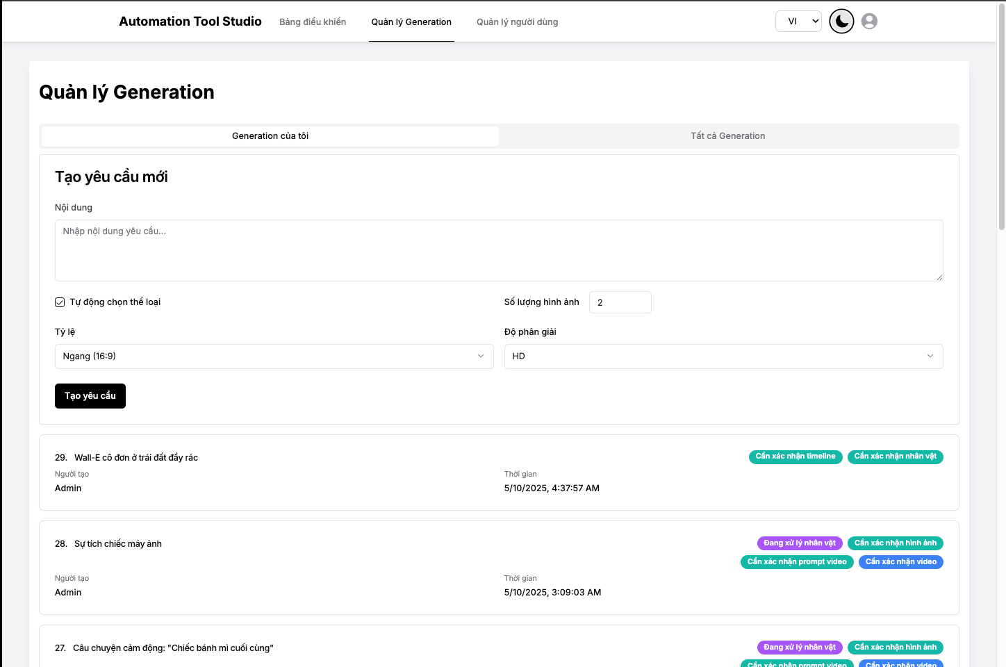Open the user profile avatar menu
This screenshot has width=1006, height=667.
pos(869,21)
